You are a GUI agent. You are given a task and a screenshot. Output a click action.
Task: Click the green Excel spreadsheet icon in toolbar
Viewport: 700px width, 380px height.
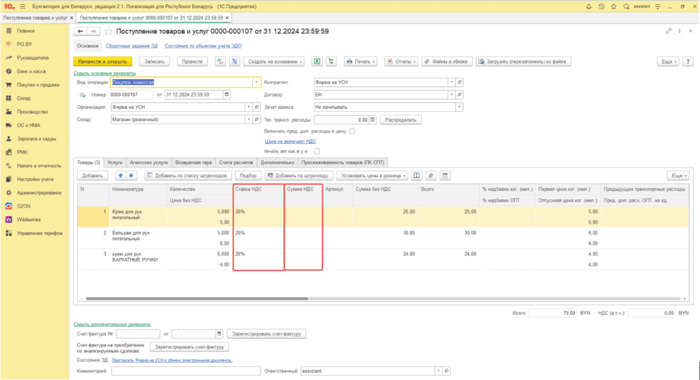pyautogui.click(x=317, y=61)
